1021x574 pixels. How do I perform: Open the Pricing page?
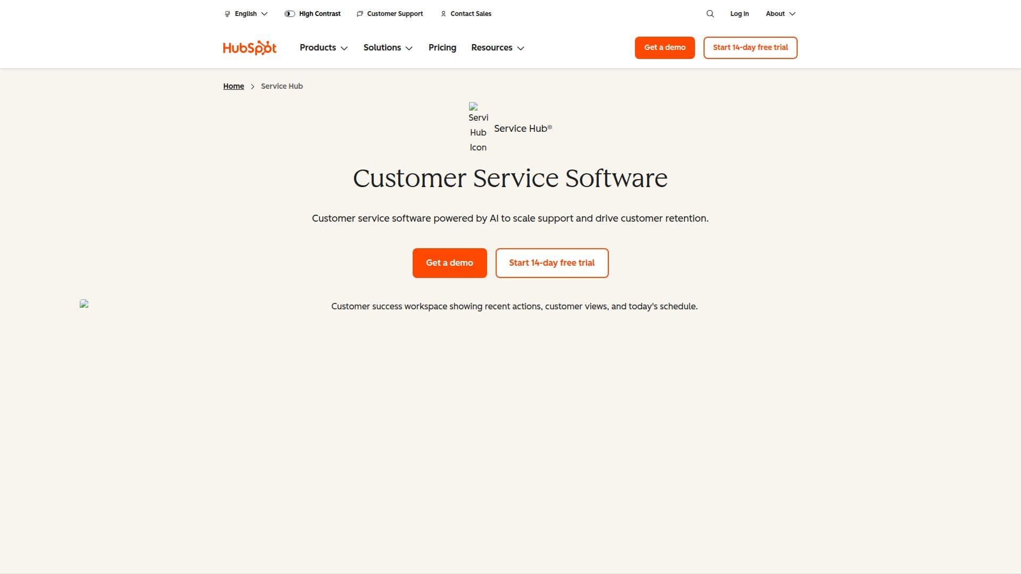442,48
